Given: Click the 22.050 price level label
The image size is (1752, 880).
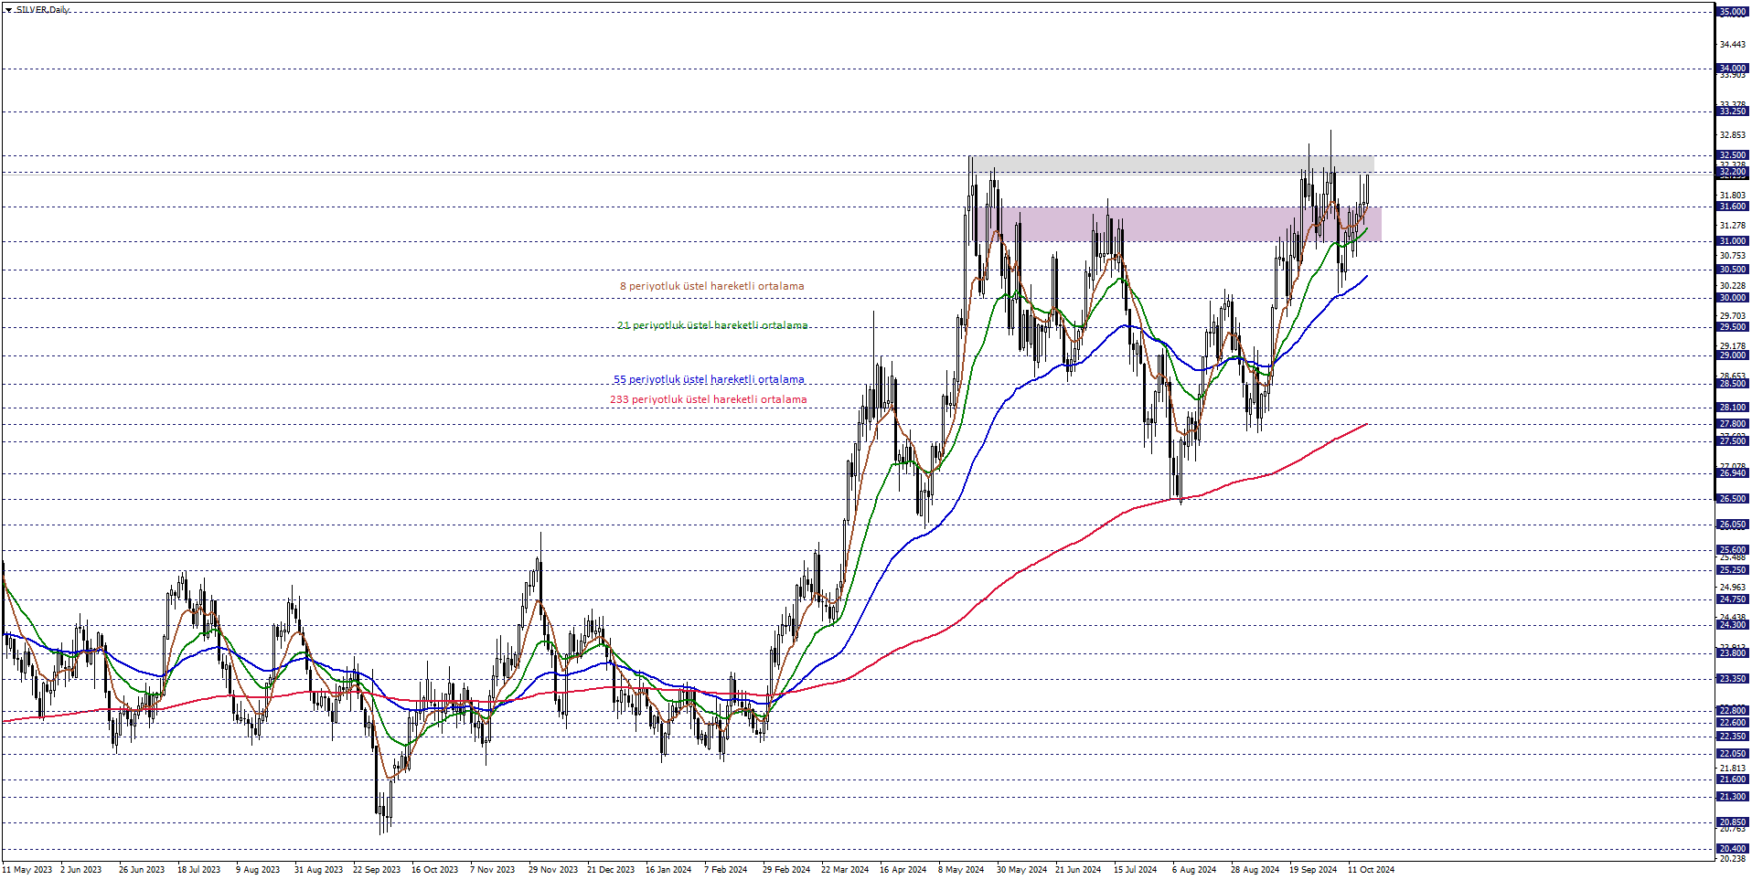Looking at the screenshot, I should click(1733, 754).
